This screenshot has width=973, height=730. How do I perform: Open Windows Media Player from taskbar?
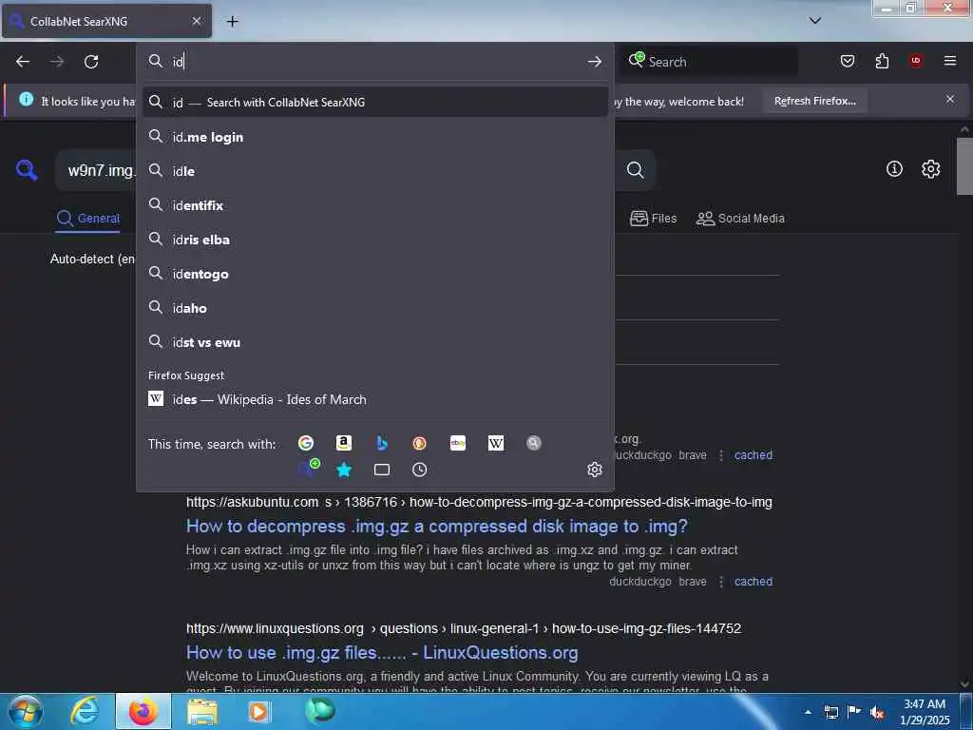pos(259,711)
